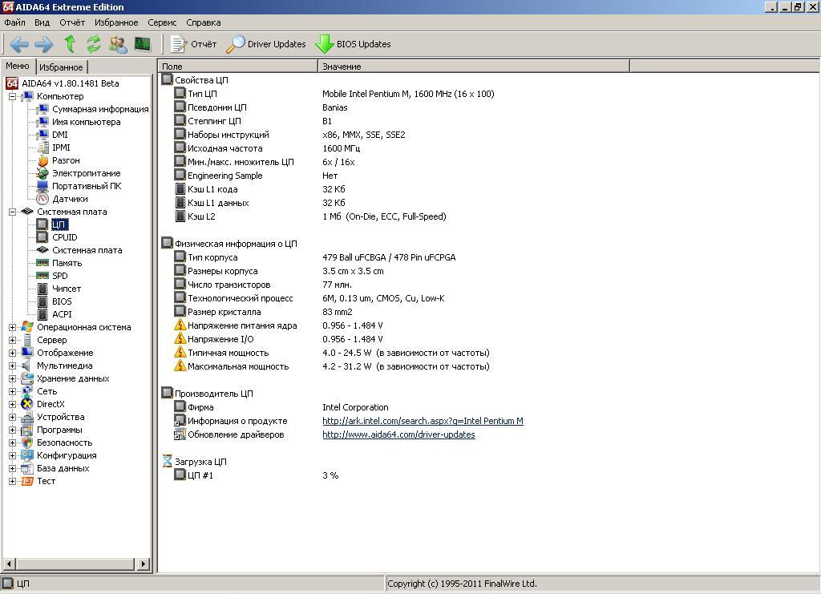Click the Driver Updates toolbar button
The width and height of the screenshot is (821, 594).
[x=266, y=44]
